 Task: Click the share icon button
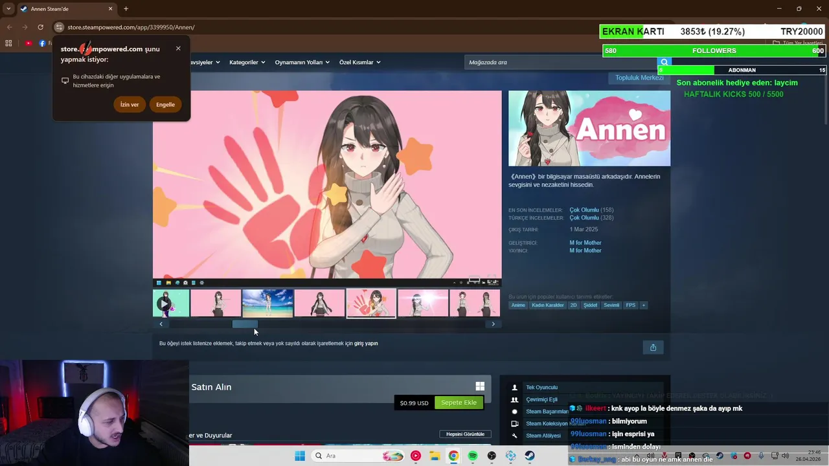click(653, 348)
